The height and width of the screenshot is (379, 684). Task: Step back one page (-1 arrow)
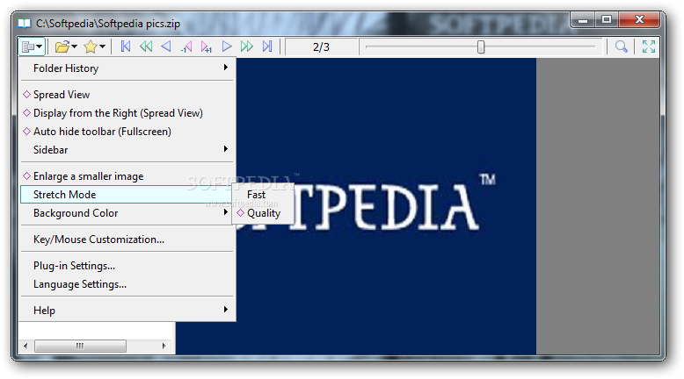click(x=186, y=46)
